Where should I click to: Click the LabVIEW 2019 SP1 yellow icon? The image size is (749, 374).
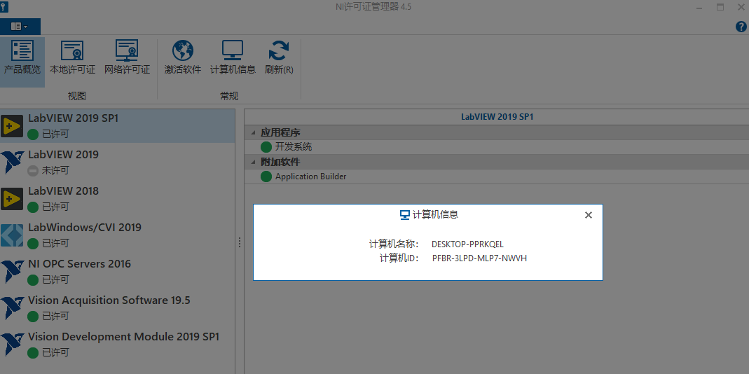[x=12, y=126]
